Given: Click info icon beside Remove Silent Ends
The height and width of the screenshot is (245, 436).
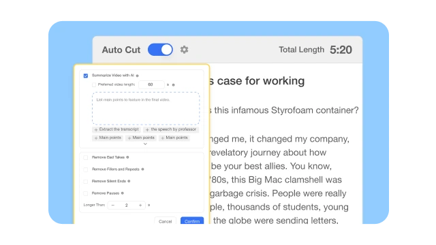Looking at the screenshot, I should tap(129, 181).
